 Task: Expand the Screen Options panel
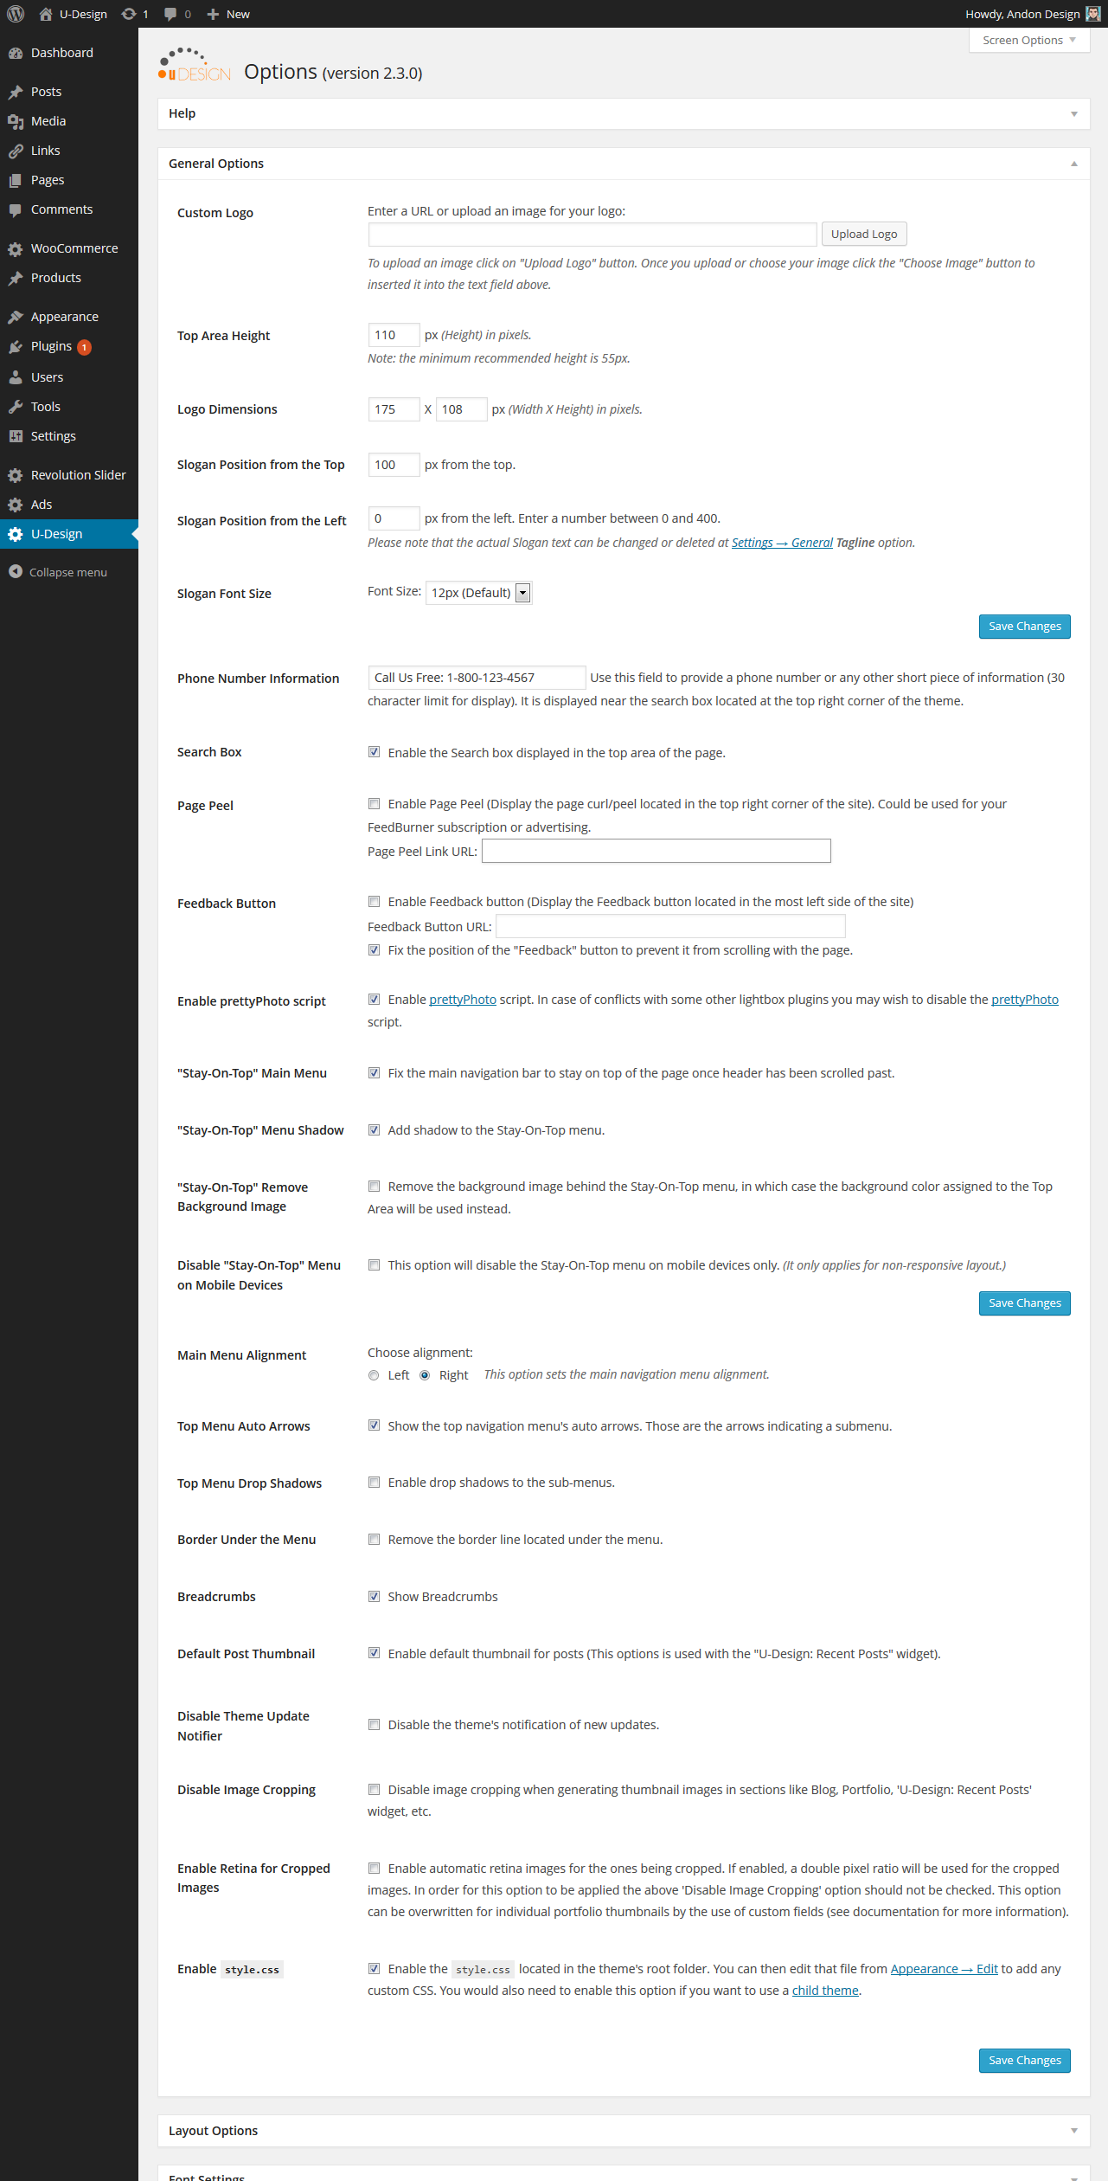click(x=1028, y=41)
